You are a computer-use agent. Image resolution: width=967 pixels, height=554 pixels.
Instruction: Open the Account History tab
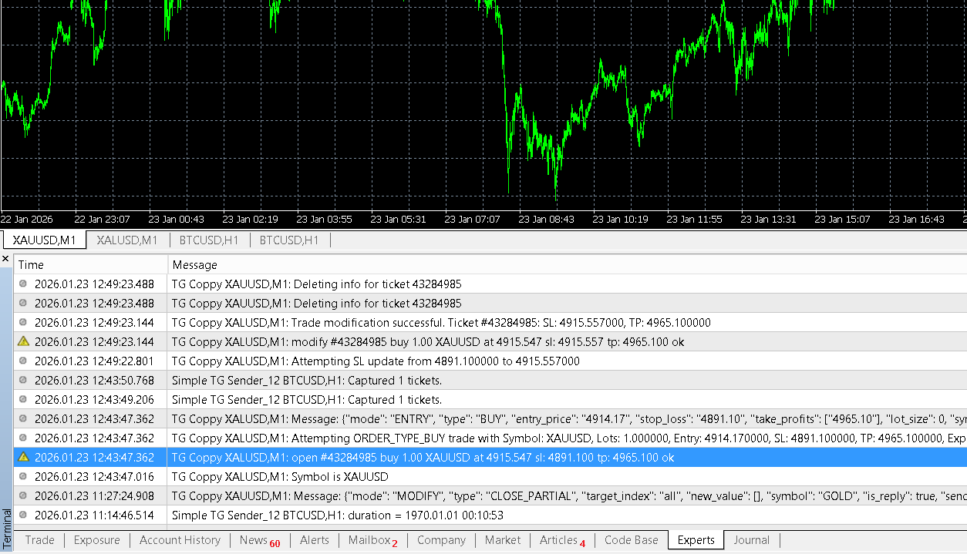180,540
